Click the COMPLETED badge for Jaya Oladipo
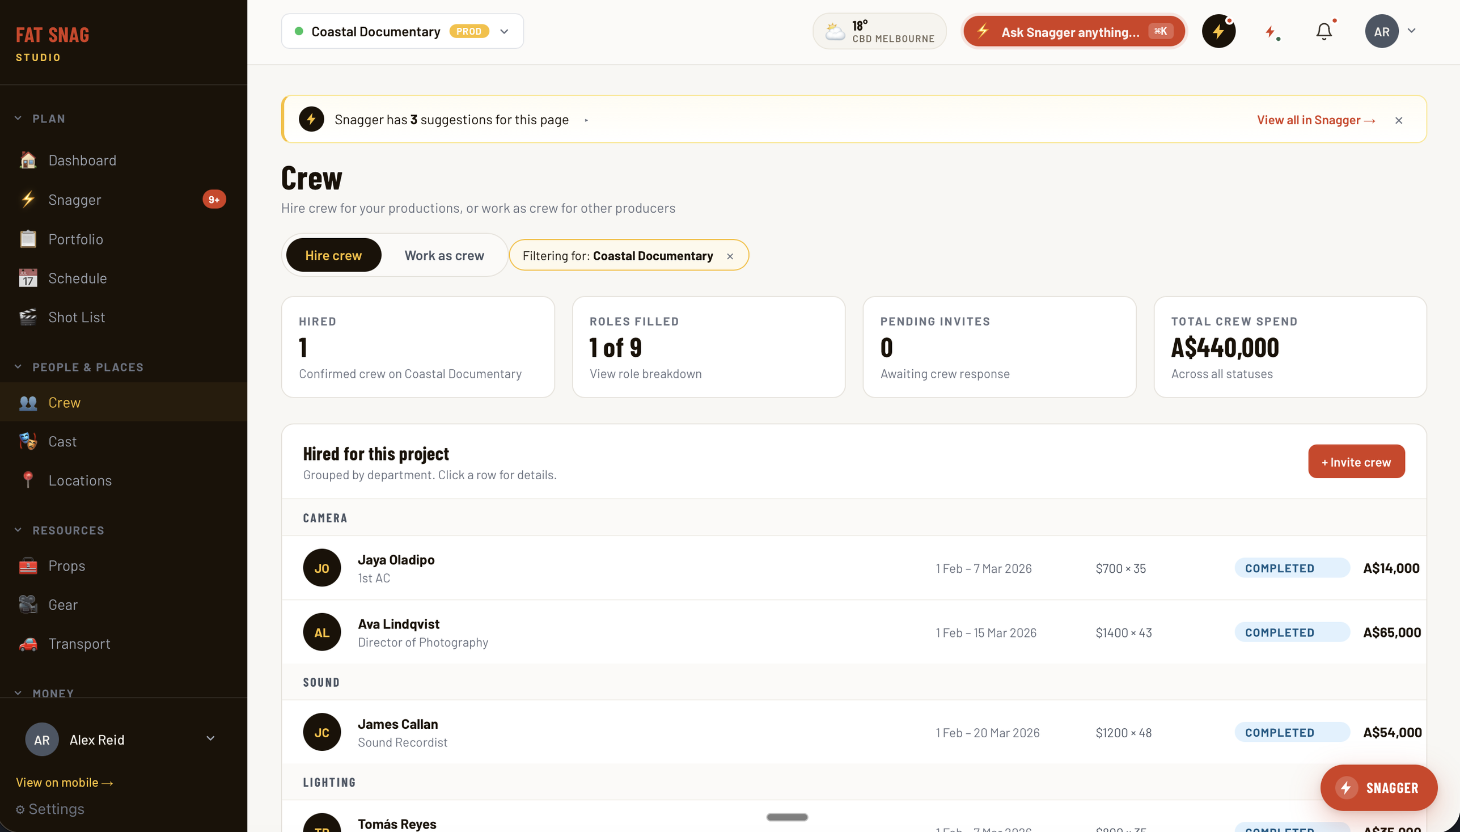The height and width of the screenshot is (832, 1460). coord(1292,568)
